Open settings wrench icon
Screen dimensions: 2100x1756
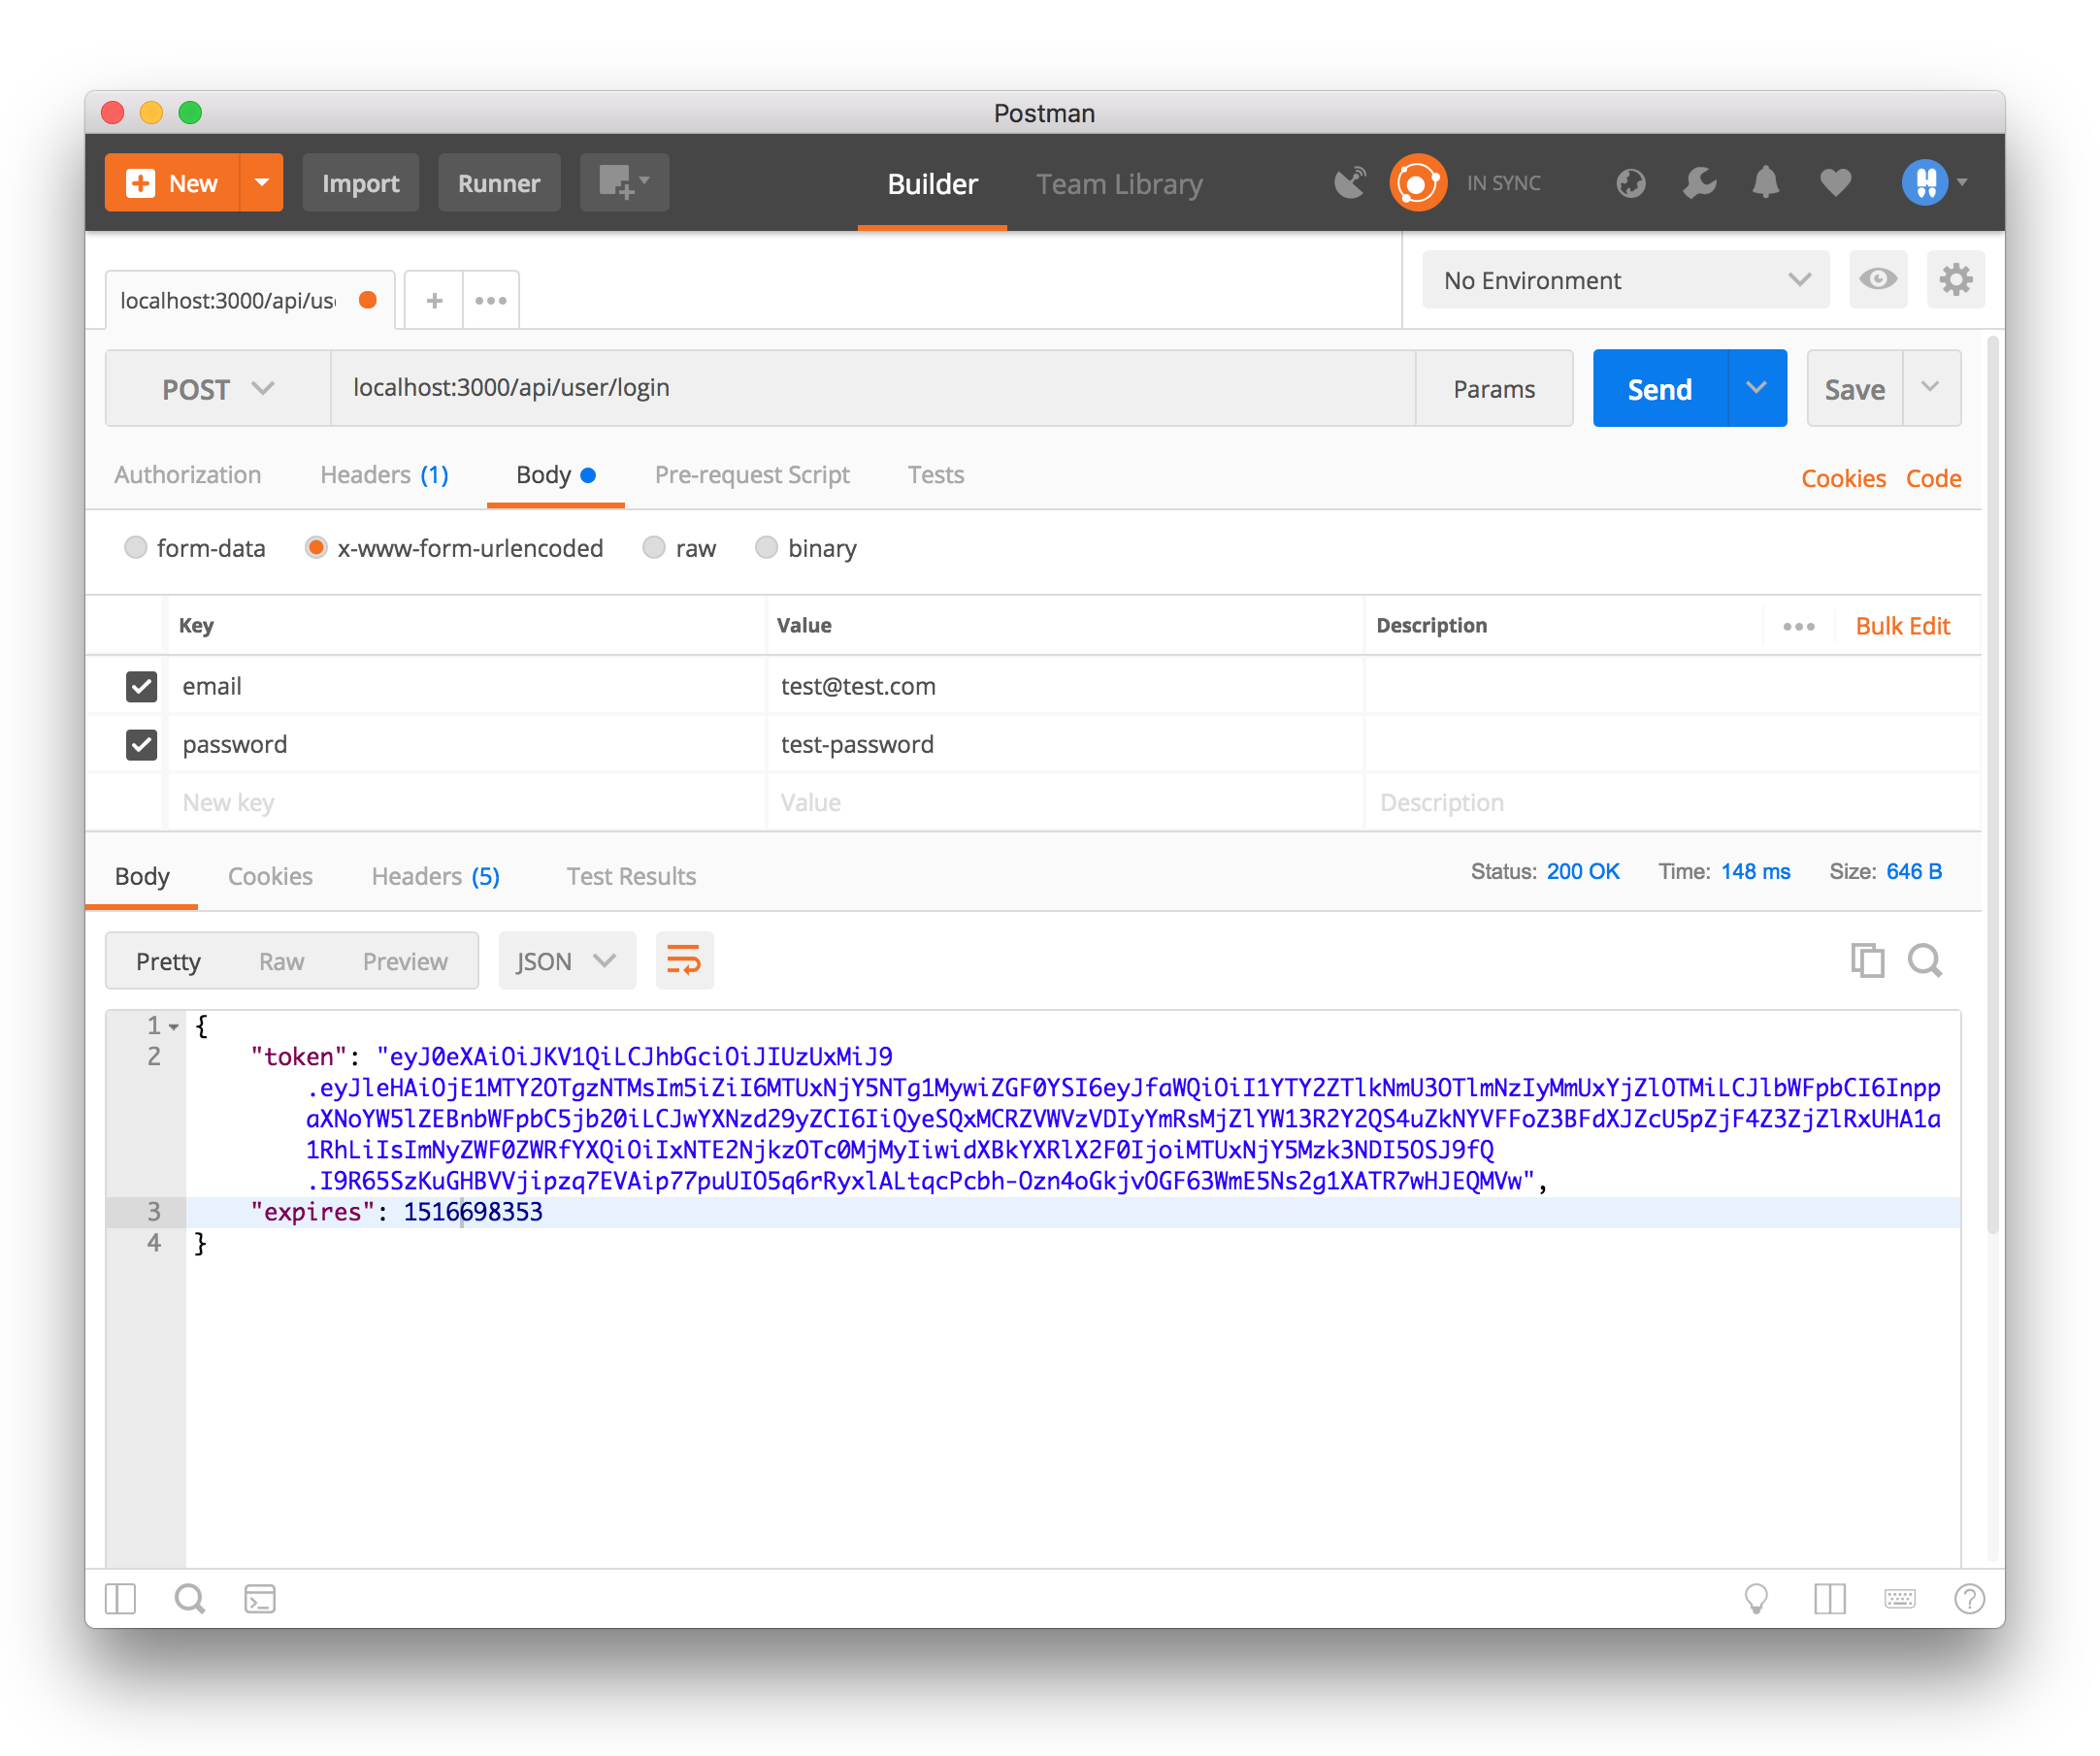coord(1699,183)
